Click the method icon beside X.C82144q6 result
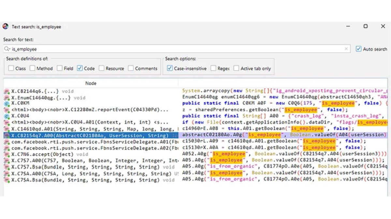 pos(7,91)
